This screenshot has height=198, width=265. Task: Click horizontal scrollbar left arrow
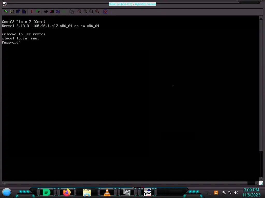tap(4, 183)
